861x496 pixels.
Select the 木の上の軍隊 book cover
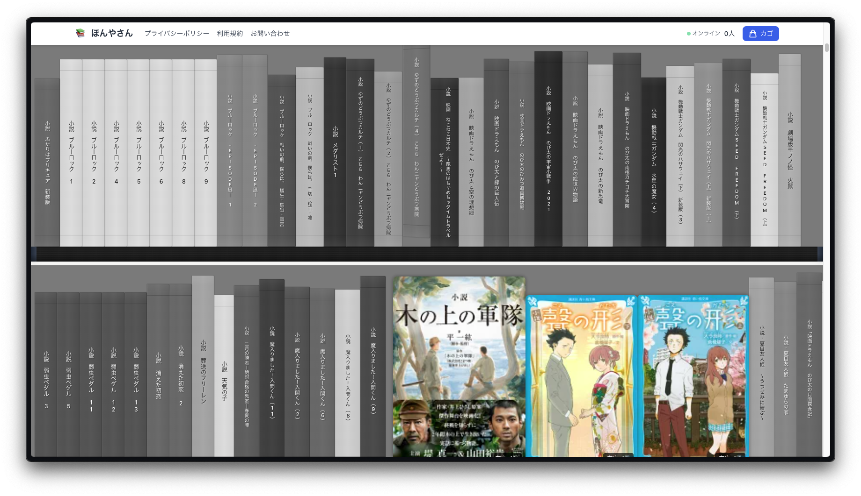coord(459,367)
